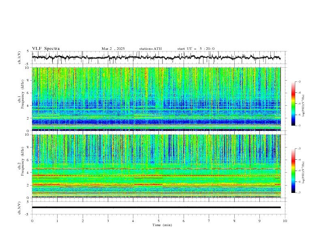Image resolution: width=321 pixels, height=248 pixels.
Task: Click the ch.3 flat black voltage trace
Action: 156,207
